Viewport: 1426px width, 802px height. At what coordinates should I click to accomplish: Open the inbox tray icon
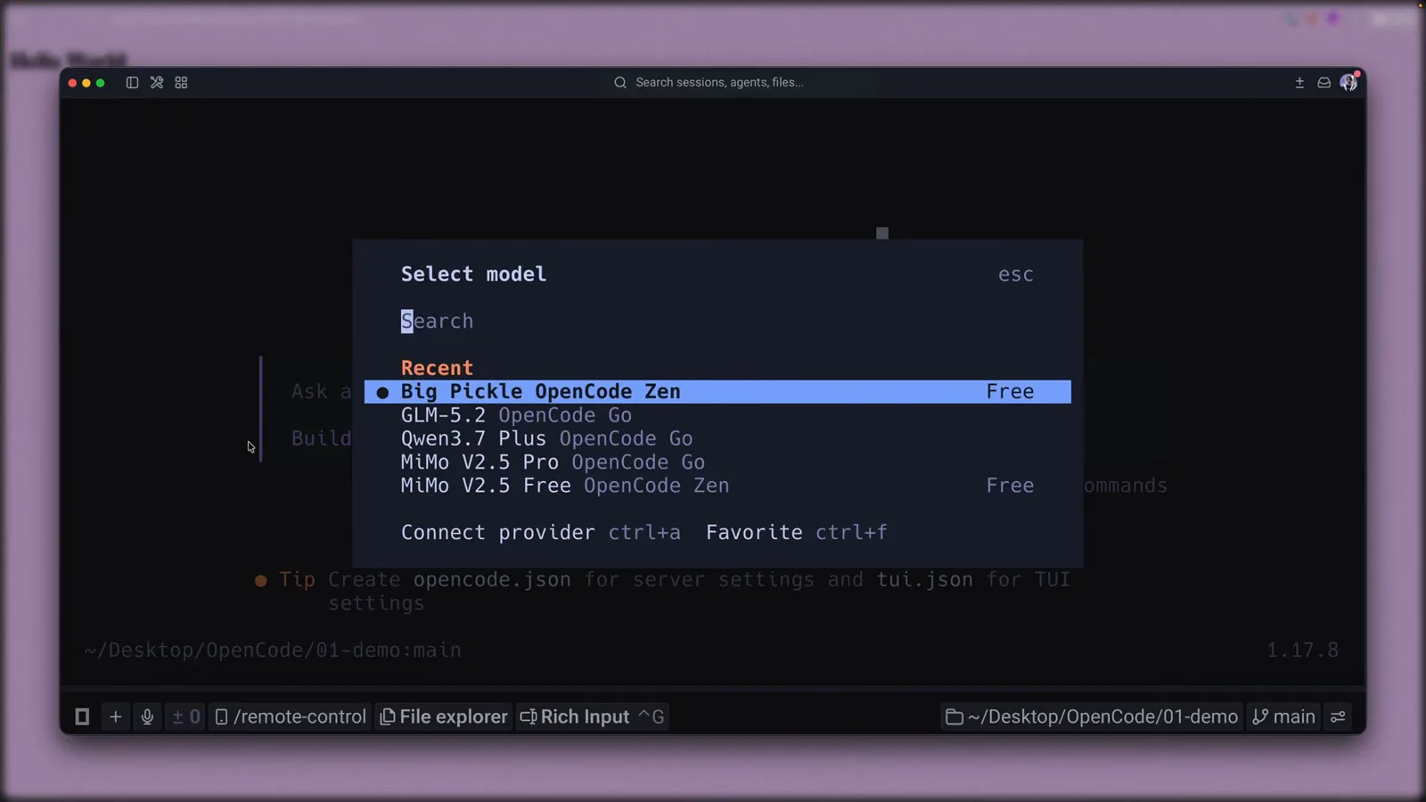click(1324, 82)
